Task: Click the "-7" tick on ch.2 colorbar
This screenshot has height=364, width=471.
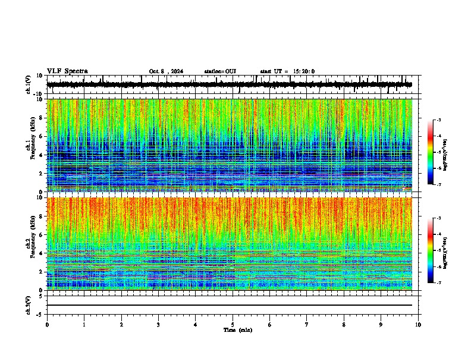Action: (x=438, y=283)
